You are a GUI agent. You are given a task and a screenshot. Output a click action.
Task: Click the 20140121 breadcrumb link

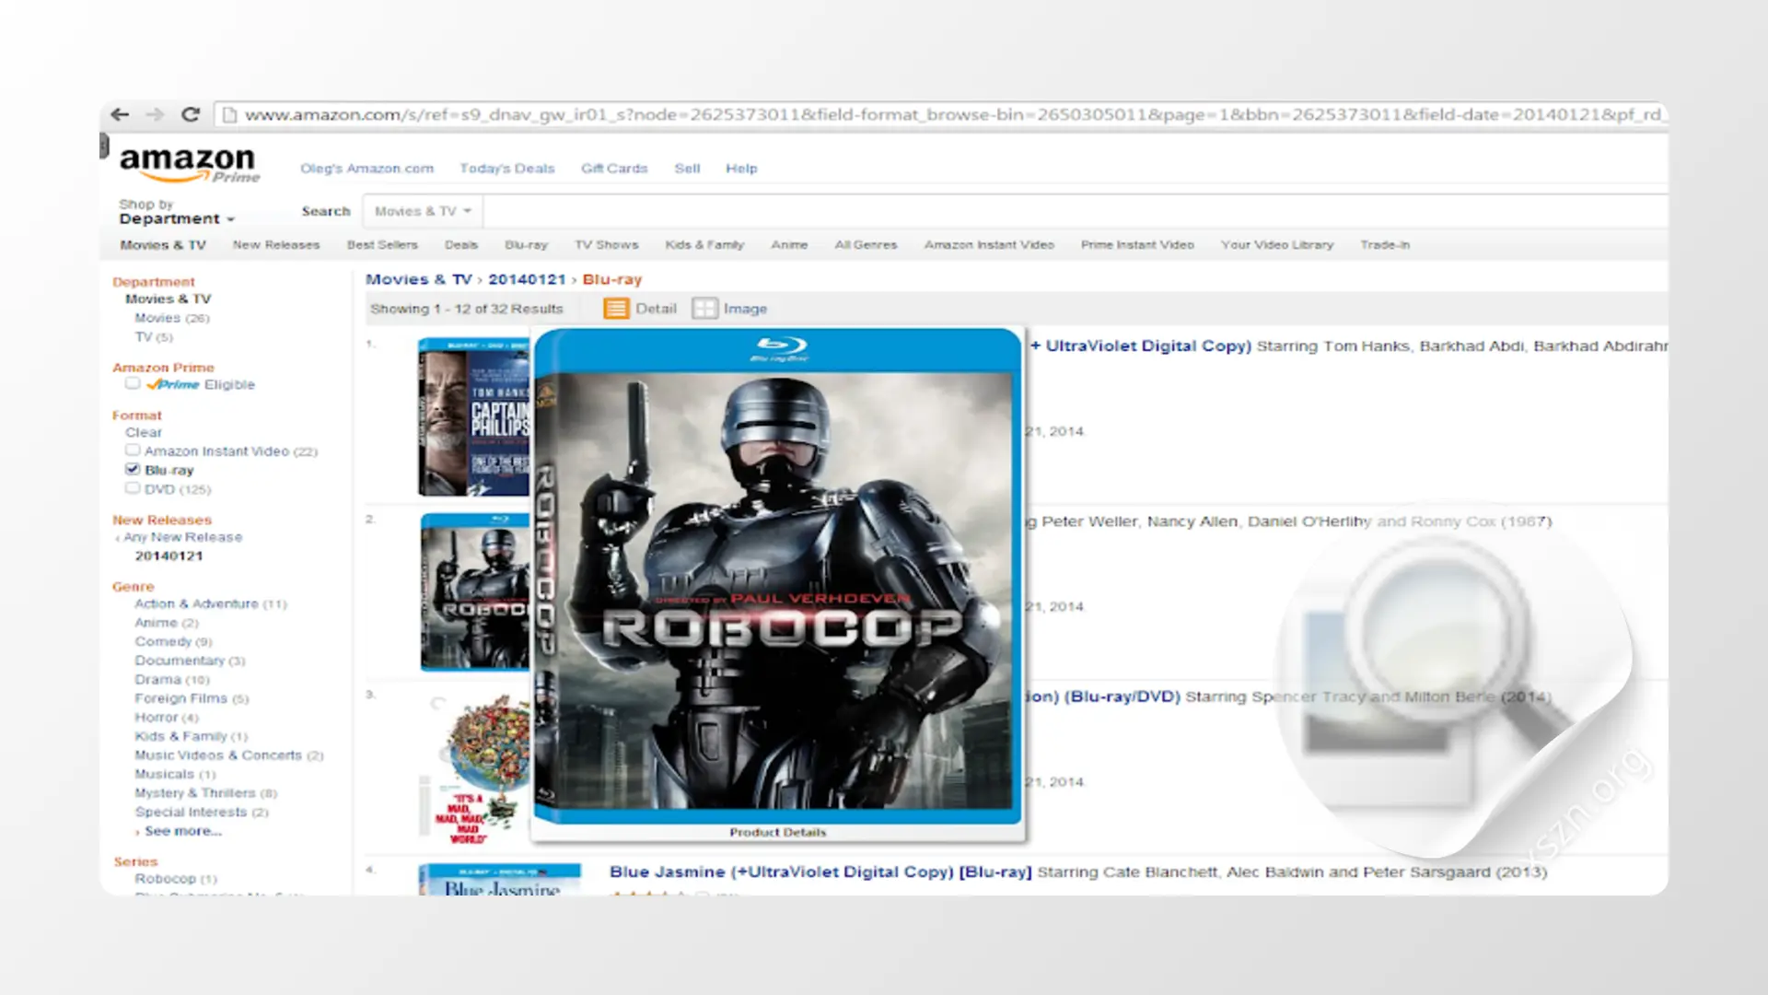[527, 279]
